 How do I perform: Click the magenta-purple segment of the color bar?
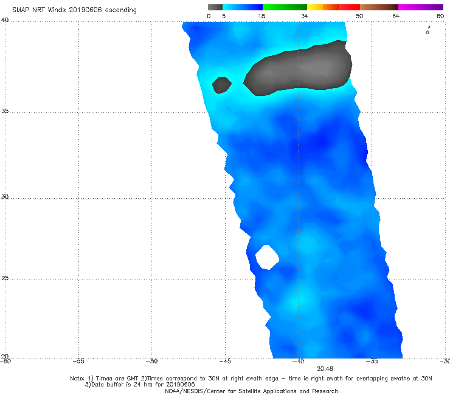pyautogui.click(x=421, y=7)
